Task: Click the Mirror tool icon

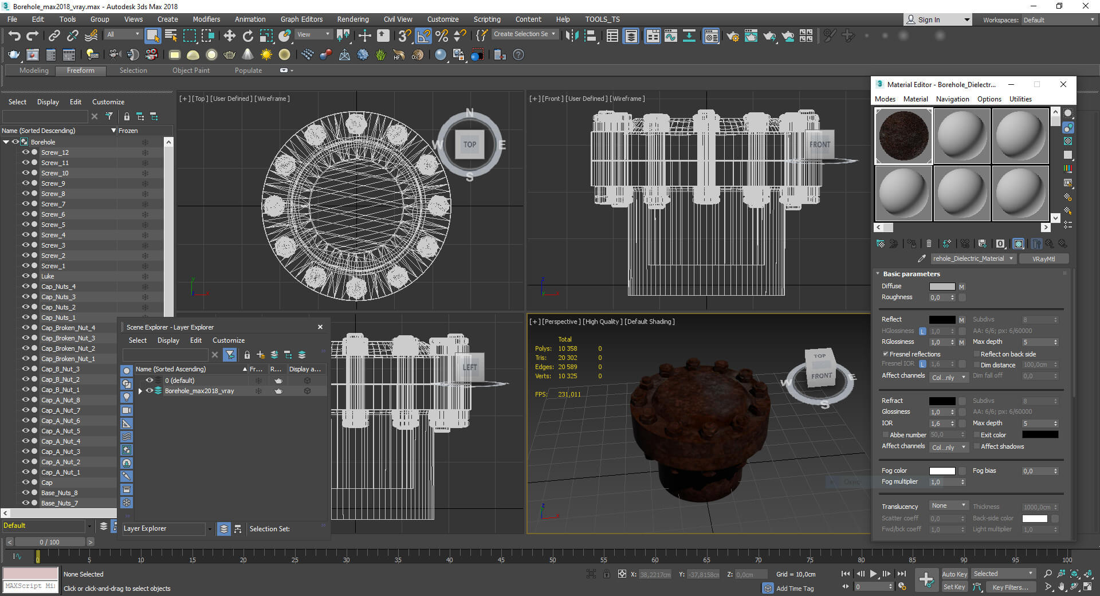Action: tap(572, 36)
